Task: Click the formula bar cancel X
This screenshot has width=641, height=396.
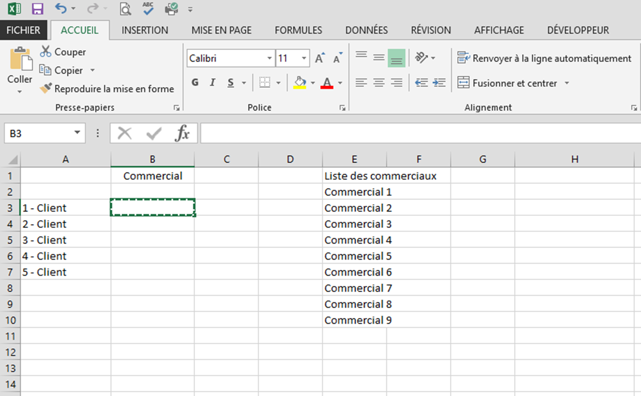Action: tap(125, 133)
